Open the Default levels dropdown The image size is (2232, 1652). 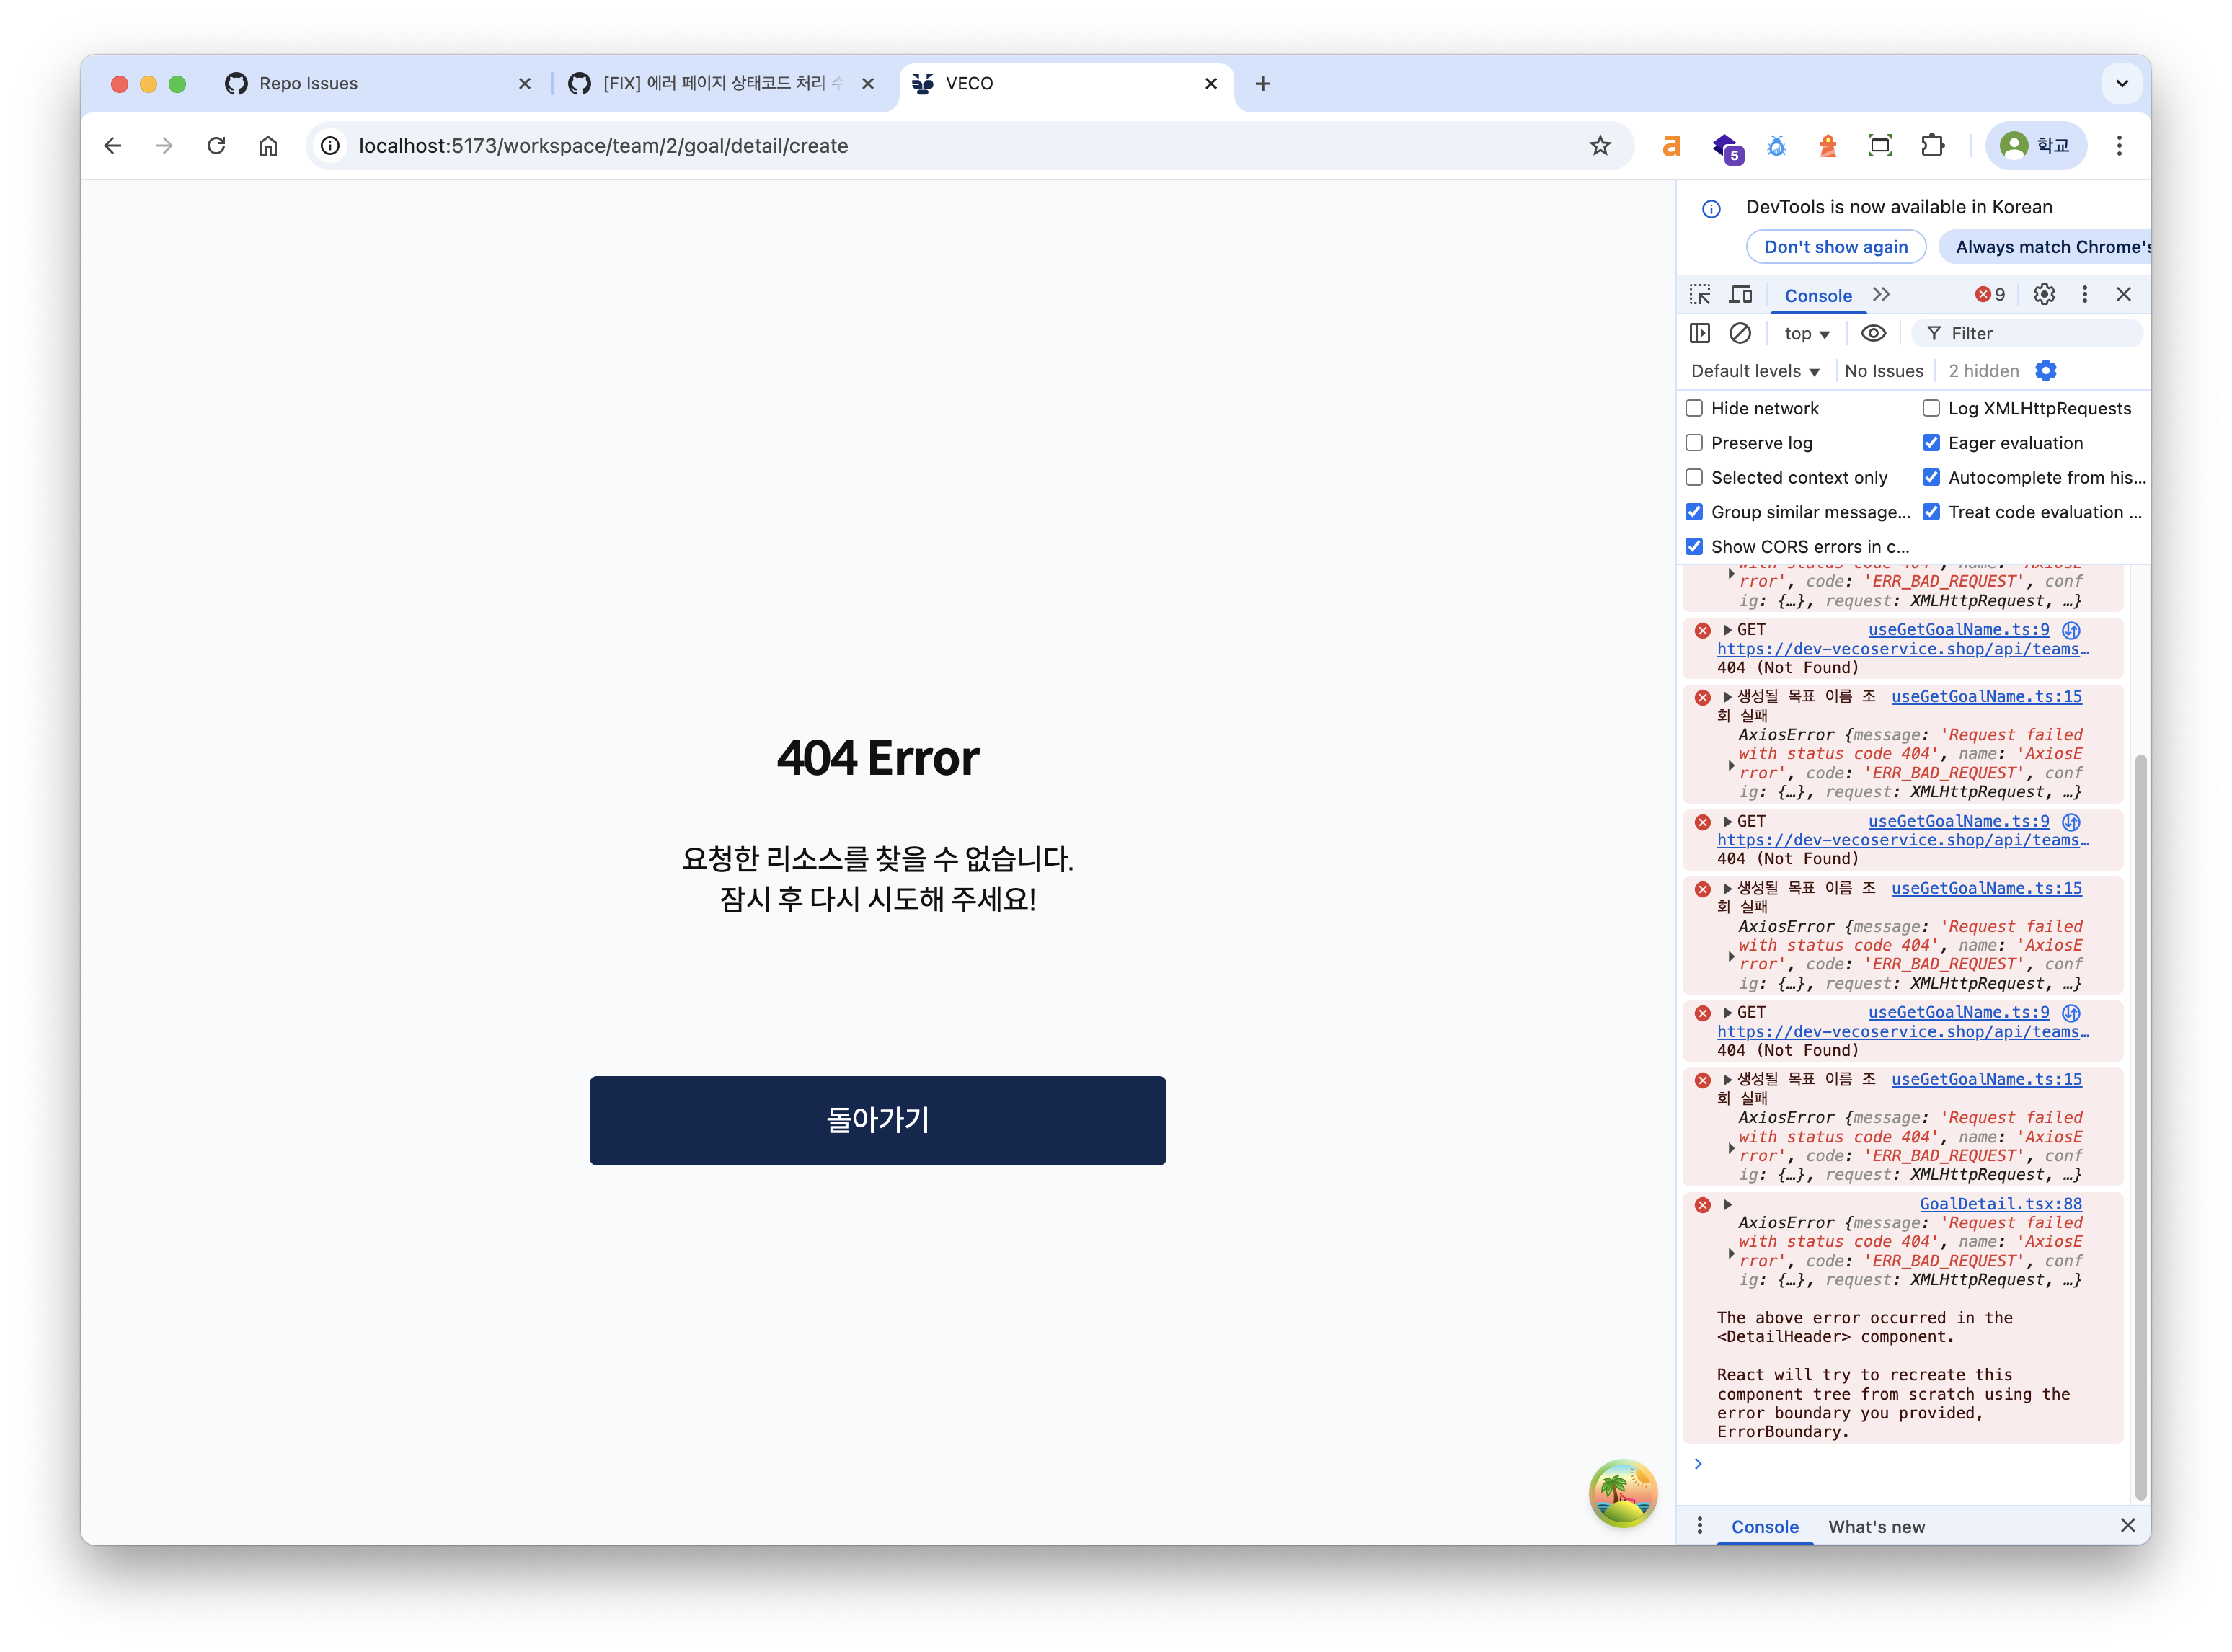[x=1755, y=371]
